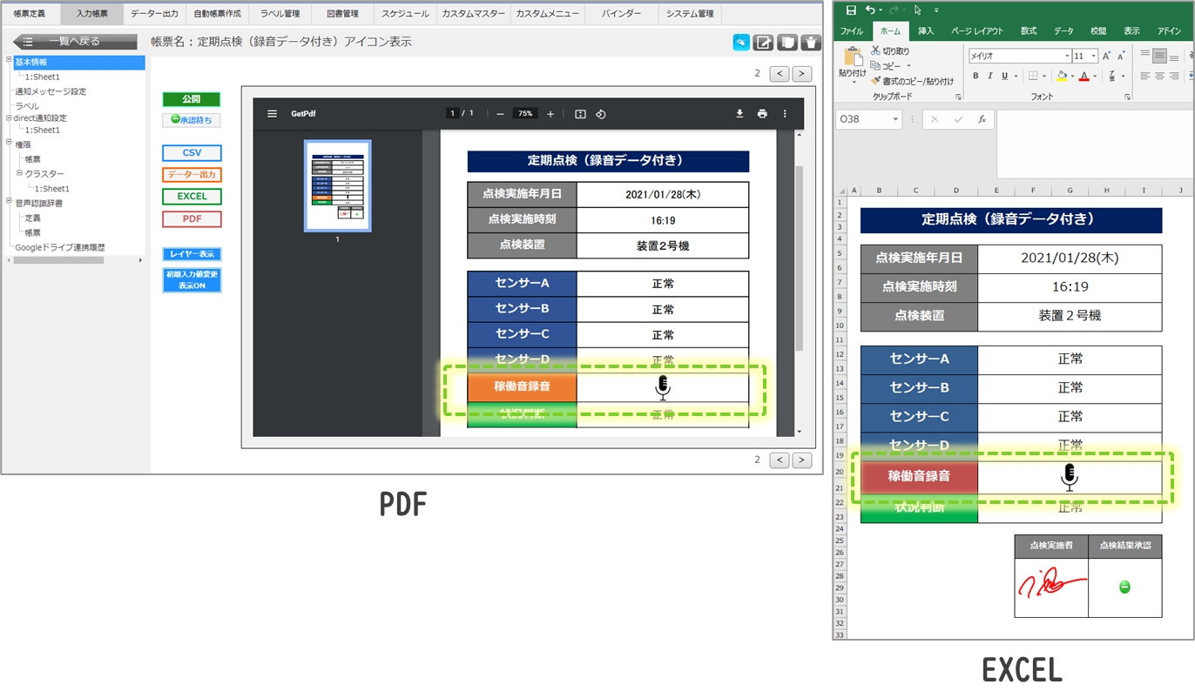Click the copy form icon beside trash

[x=787, y=43]
